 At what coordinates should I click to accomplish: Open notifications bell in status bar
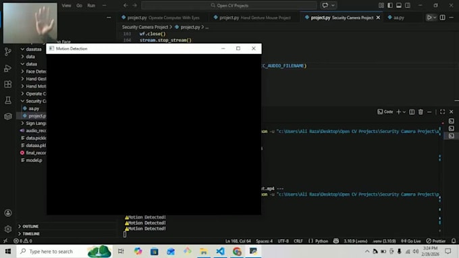454,241
